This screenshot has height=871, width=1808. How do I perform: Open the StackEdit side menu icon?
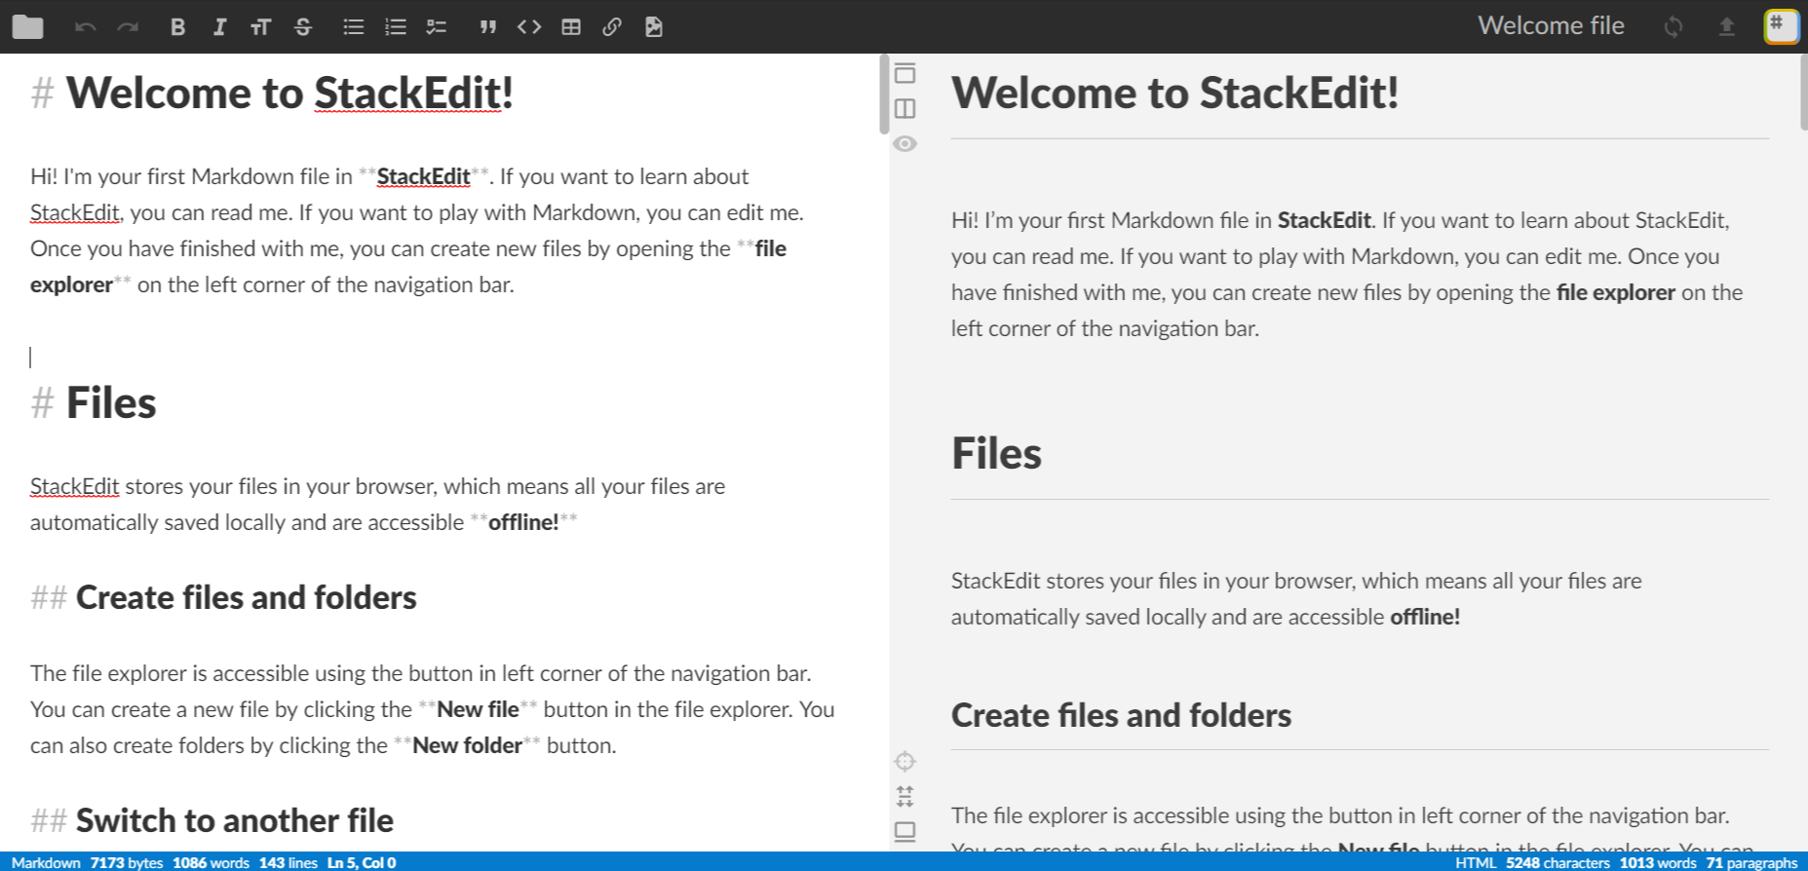(1782, 25)
